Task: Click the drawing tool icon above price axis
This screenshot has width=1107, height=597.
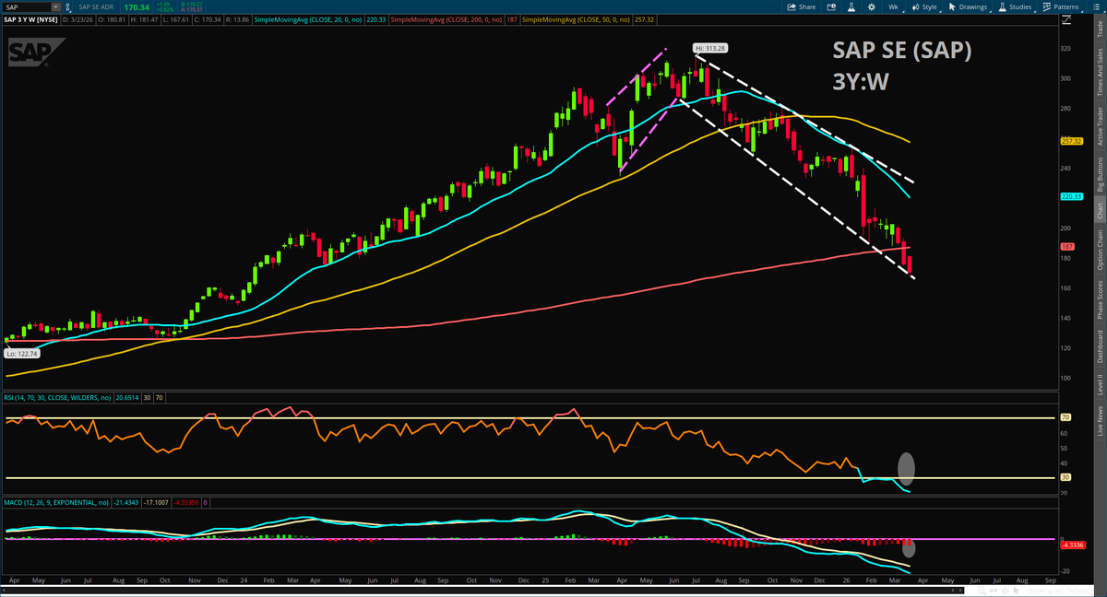Action: tap(1066, 19)
